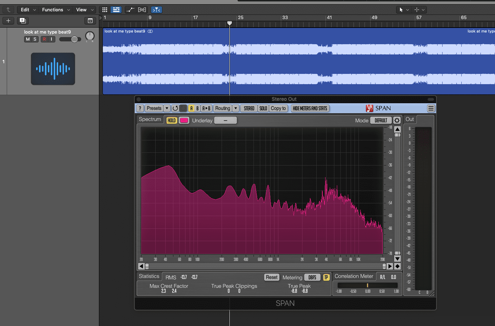Open the Routing button
This screenshot has height=326, width=495.
pos(223,108)
